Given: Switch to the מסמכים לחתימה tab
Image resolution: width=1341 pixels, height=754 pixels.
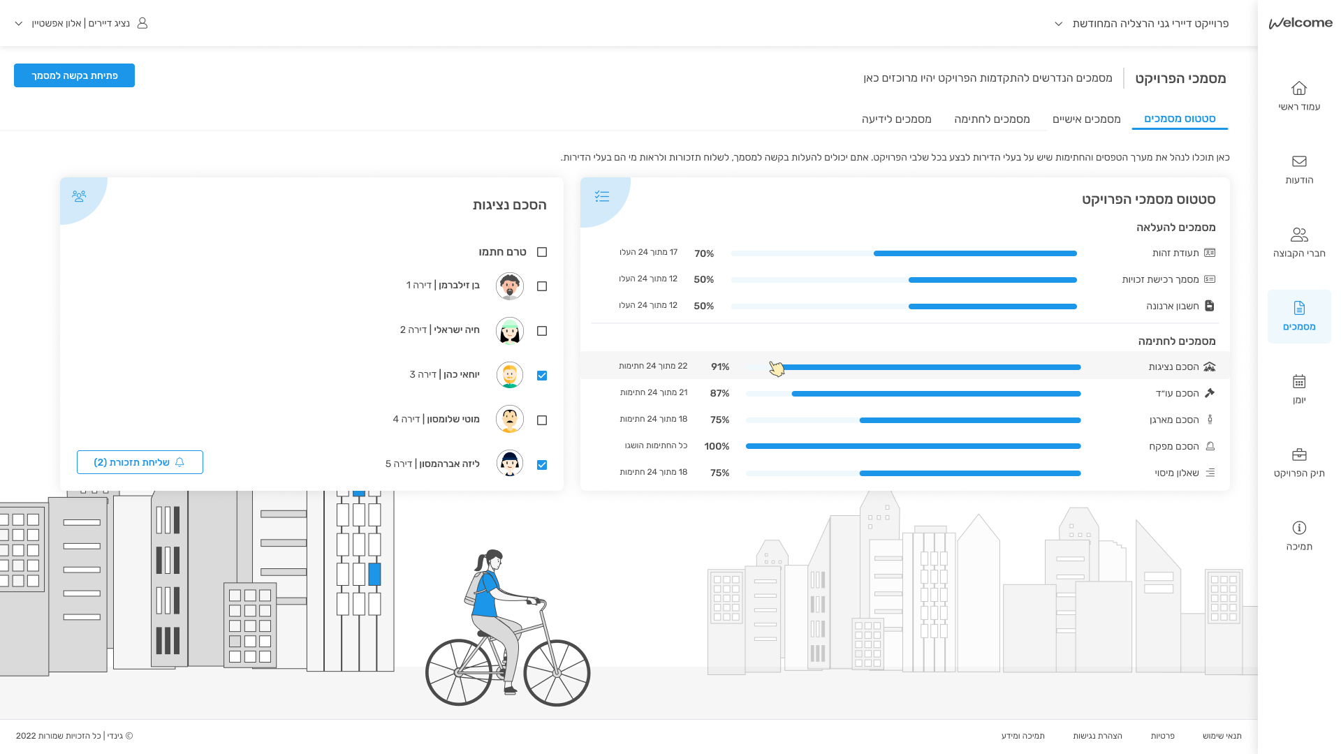Looking at the screenshot, I should tap(992, 119).
